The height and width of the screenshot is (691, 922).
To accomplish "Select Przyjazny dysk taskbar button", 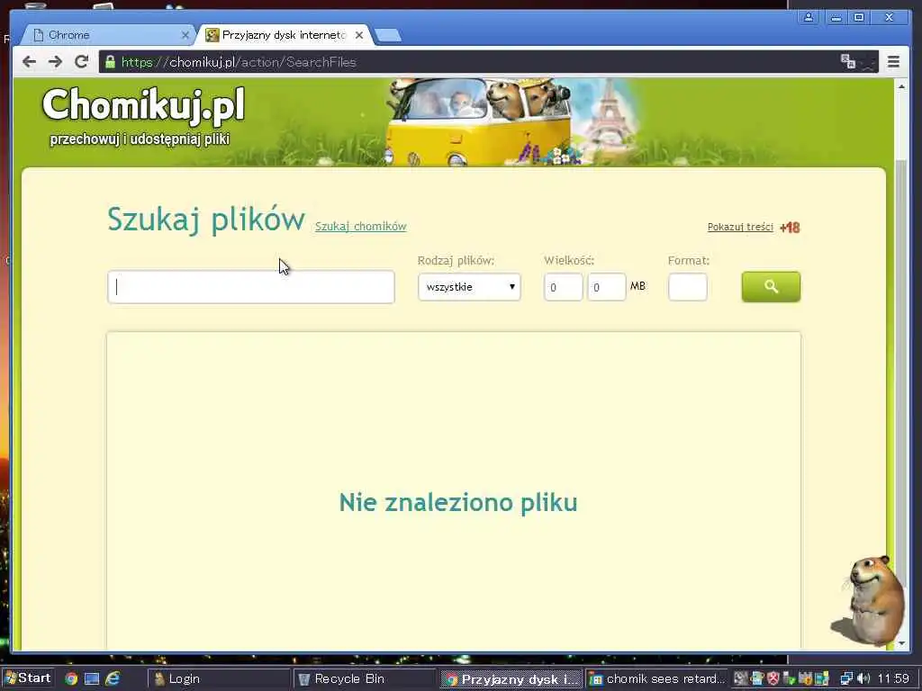I will [511, 679].
